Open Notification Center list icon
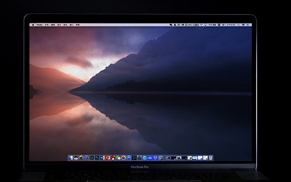The image size is (291, 182). (x=248, y=25)
